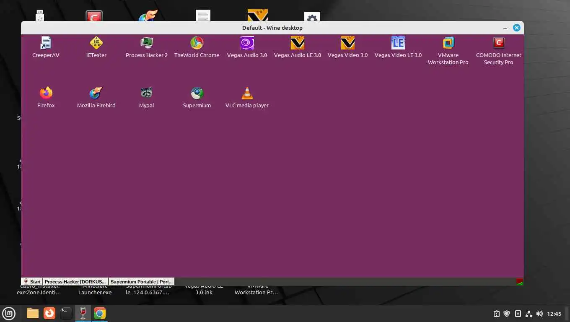The image size is (570, 322).
Task: Select the Process Hacker 2 icon
Action: click(147, 43)
